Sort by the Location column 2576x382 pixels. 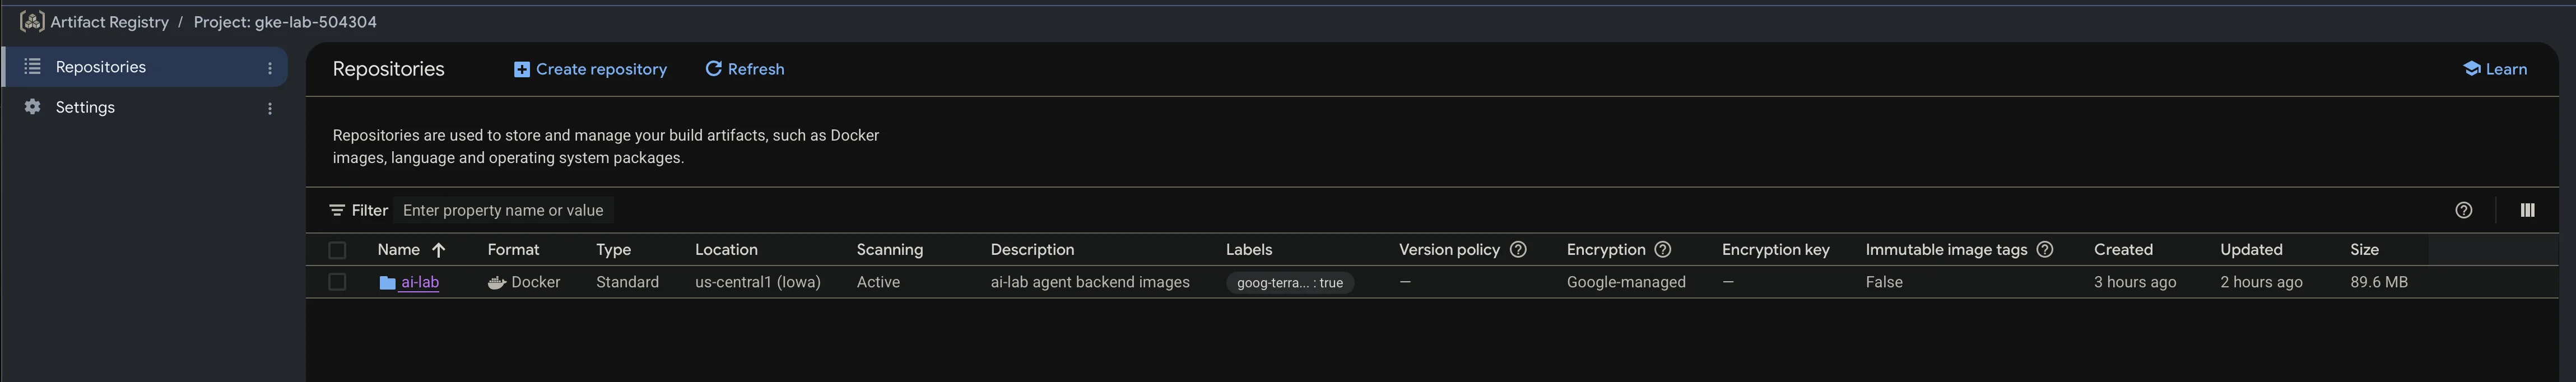(726, 250)
